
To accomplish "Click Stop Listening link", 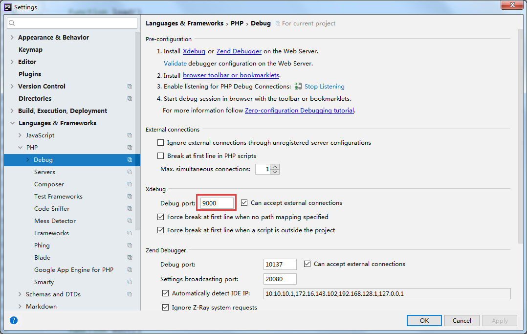I will (324, 87).
